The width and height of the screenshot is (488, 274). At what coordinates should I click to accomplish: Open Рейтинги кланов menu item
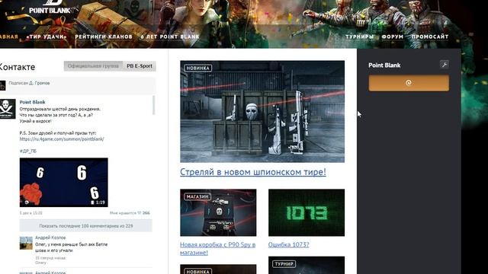[104, 37]
